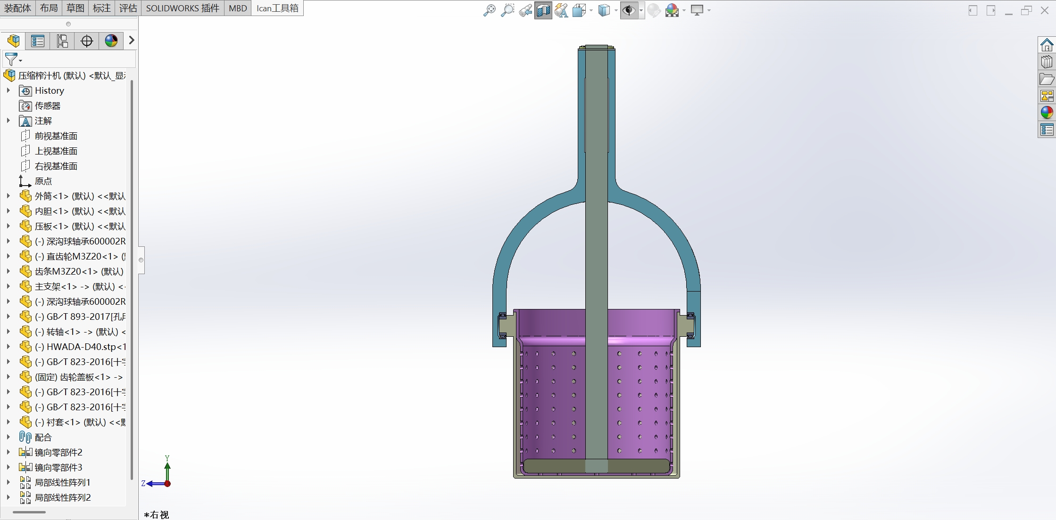1056x520 pixels.
Task: Click the Edit Appearance sphere icon
Action: point(654,10)
